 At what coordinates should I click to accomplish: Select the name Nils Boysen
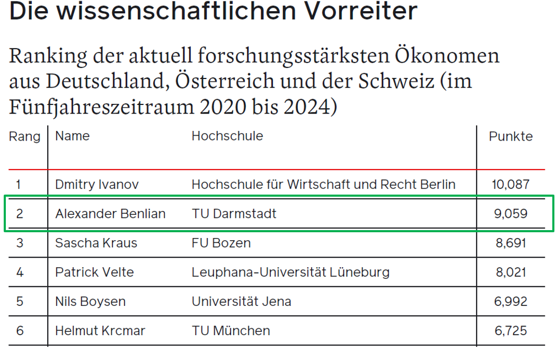tap(91, 302)
